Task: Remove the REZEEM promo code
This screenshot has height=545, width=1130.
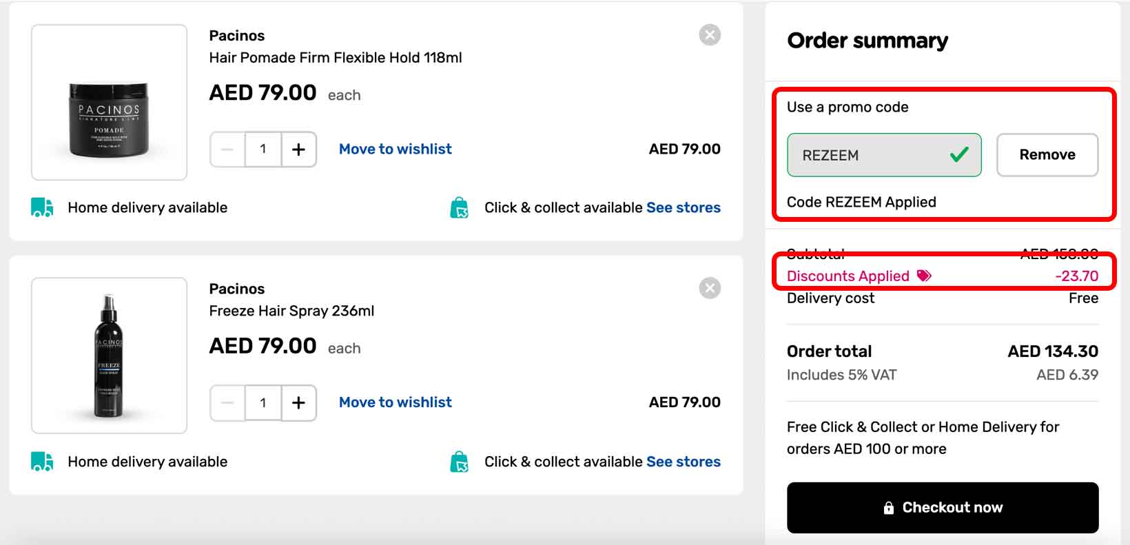Action: click(x=1047, y=155)
